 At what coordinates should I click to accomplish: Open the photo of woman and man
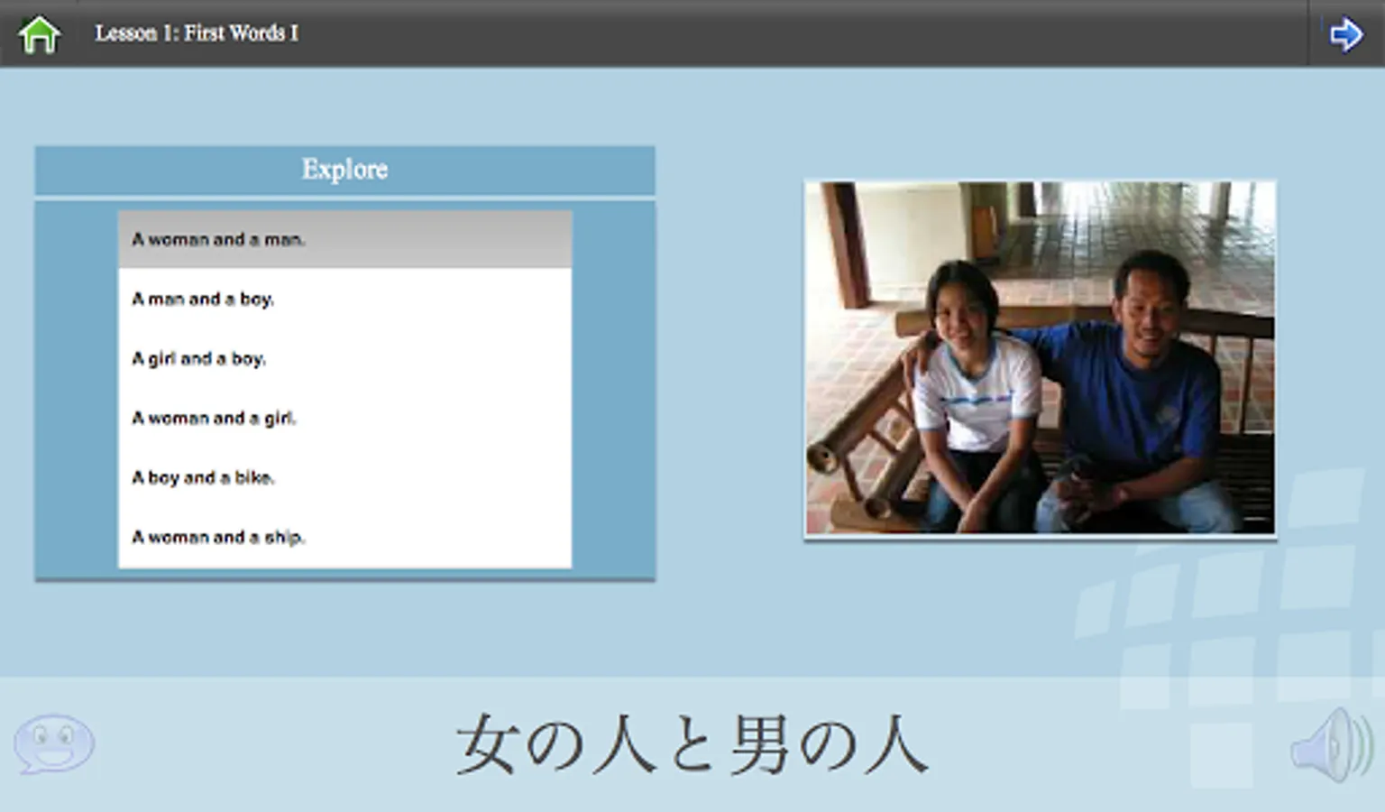[x=1040, y=358]
